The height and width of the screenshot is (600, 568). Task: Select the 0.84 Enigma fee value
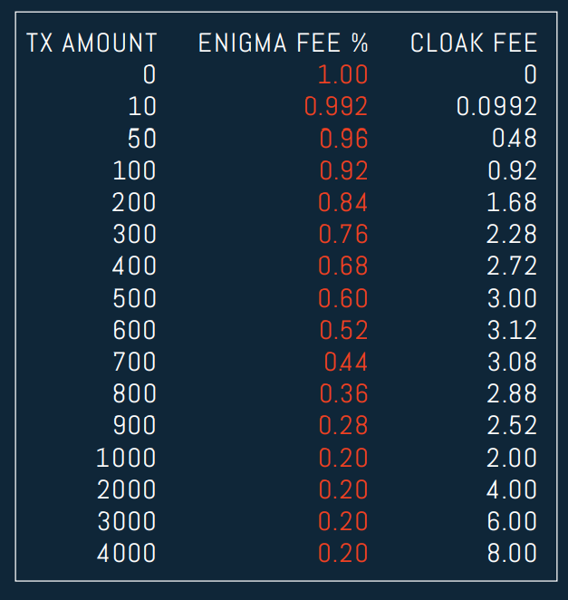(x=343, y=202)
